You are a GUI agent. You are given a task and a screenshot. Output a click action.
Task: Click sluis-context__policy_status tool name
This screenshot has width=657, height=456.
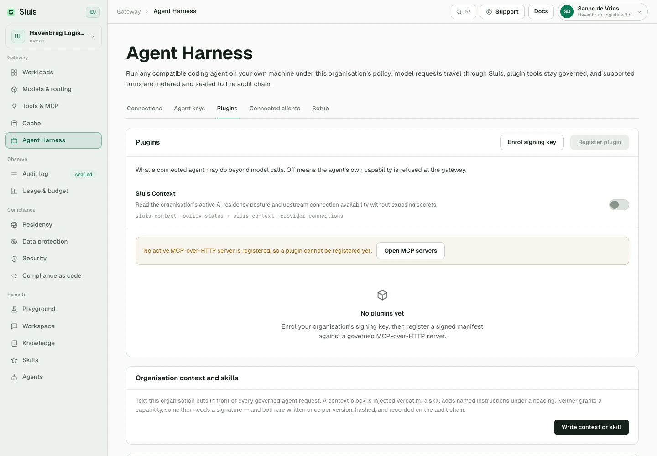[x=179, y=216]
